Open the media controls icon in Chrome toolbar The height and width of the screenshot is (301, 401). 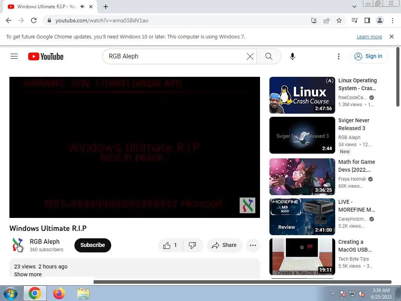(355, 20)
